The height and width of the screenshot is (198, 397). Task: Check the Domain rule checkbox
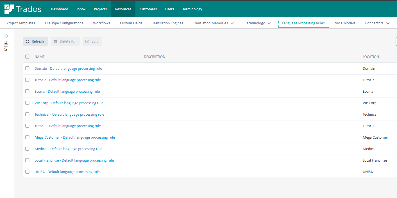[x=27, y=68]
